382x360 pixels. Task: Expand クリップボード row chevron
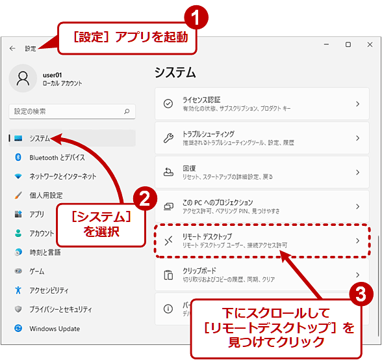point(357,275)
